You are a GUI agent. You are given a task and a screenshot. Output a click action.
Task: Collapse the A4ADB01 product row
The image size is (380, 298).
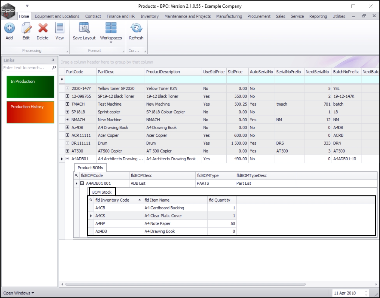68,159
